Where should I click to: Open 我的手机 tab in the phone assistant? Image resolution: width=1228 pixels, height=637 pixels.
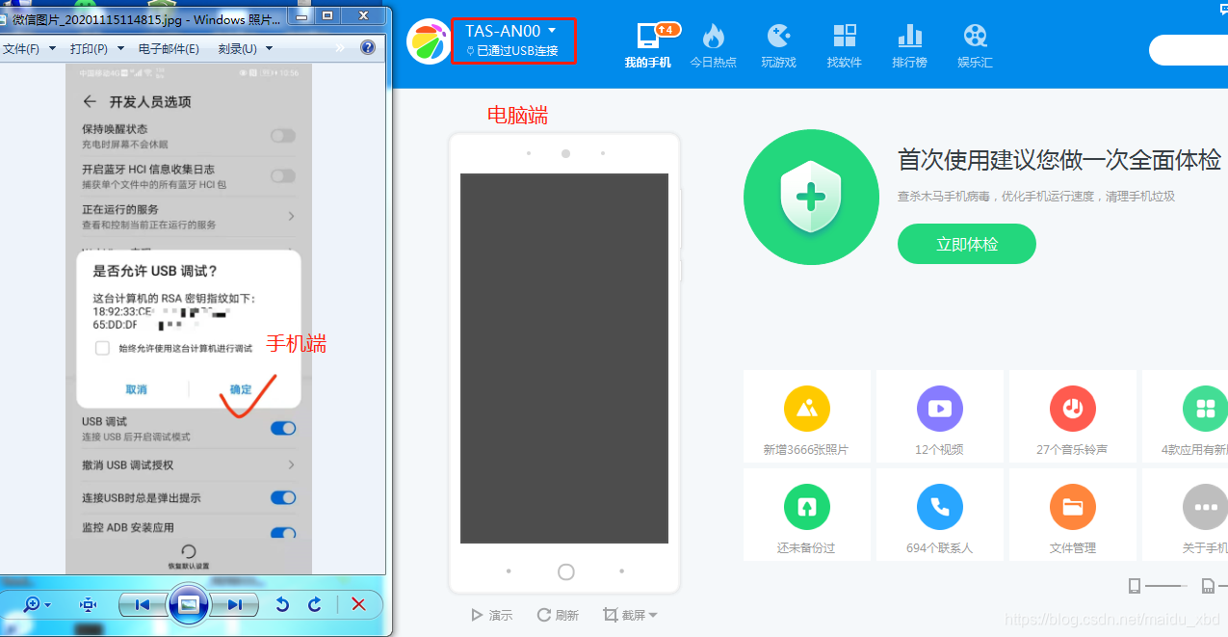[x=648, y=45]
